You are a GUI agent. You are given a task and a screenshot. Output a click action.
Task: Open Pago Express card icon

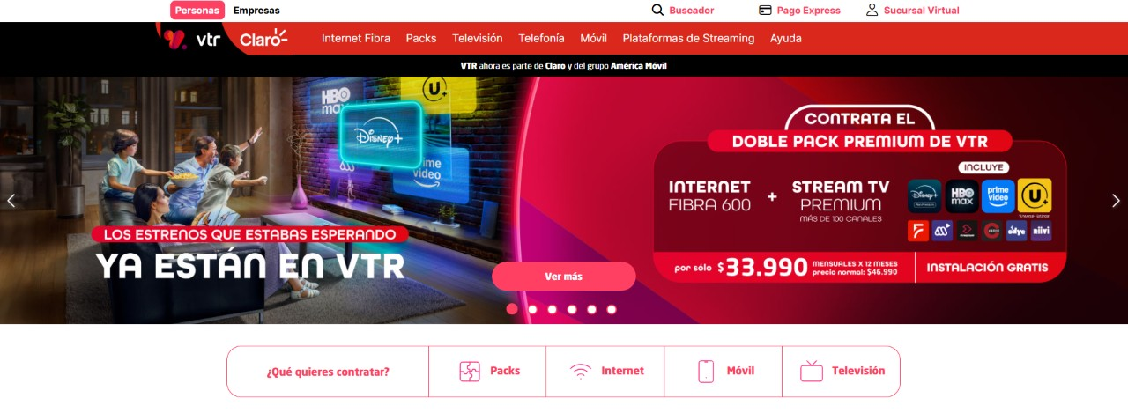pyautogui.click(x=765, y=11)
